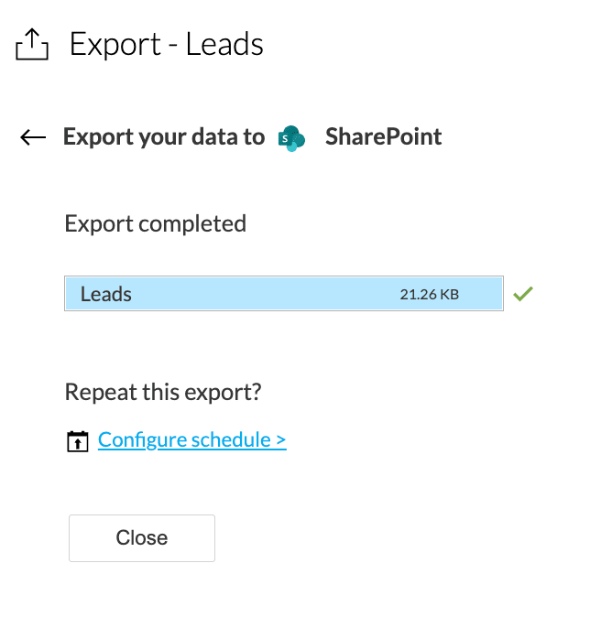This screenshot has height=639, width=612.
Task: Open the Configure schedule link
Action: pos(191,439)
